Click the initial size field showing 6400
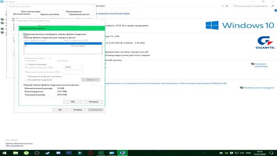The width and height of the screenshot is (277, 156). tap(74, 67)
